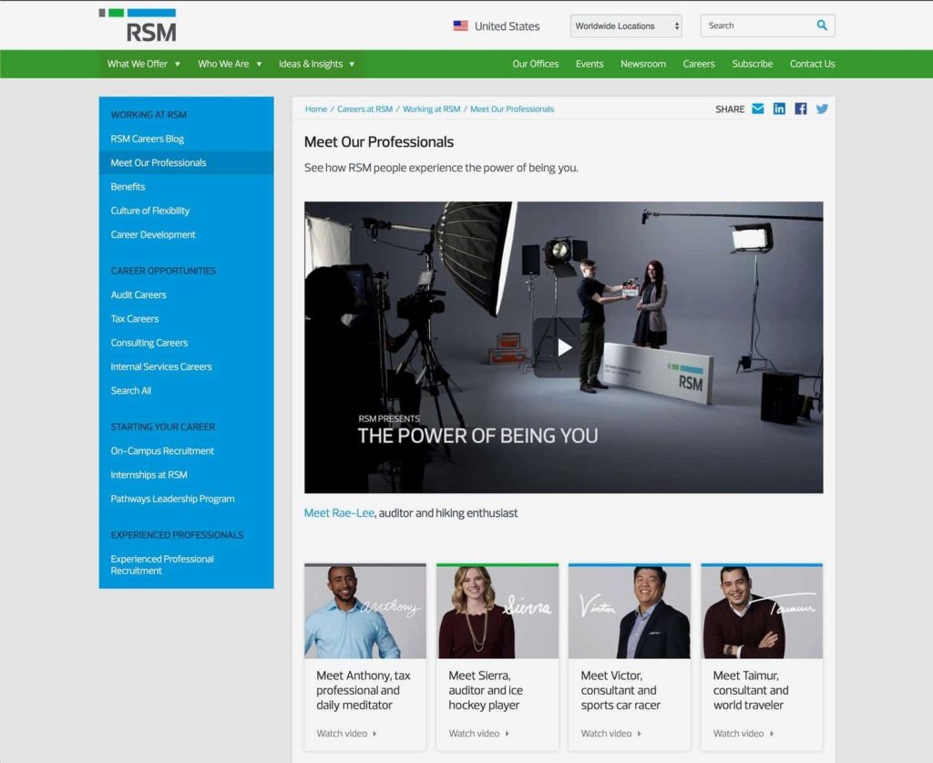Click the 'Meet Our Professionals' page heading

[x=378, y=141]
